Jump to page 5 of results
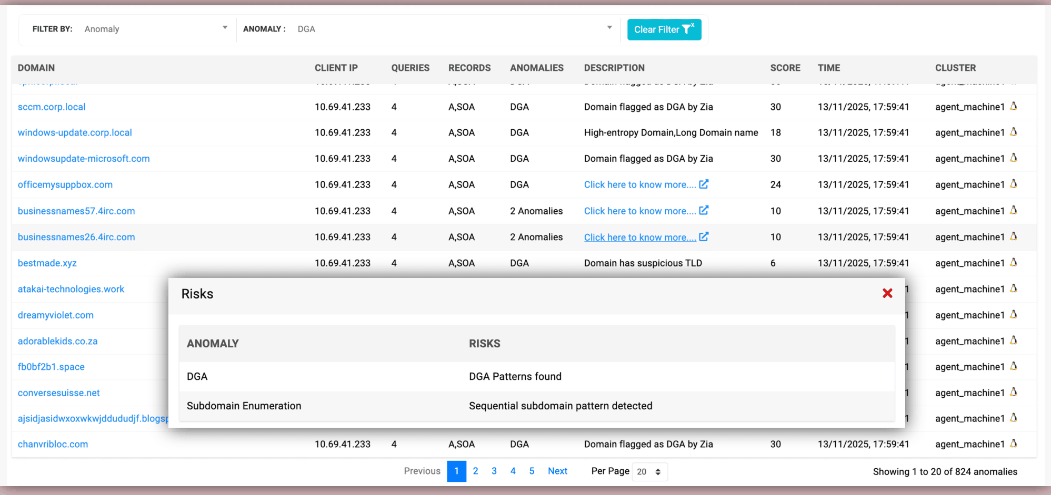The width and height of the screenshot is (1051, 495). [x=532, y=471]
